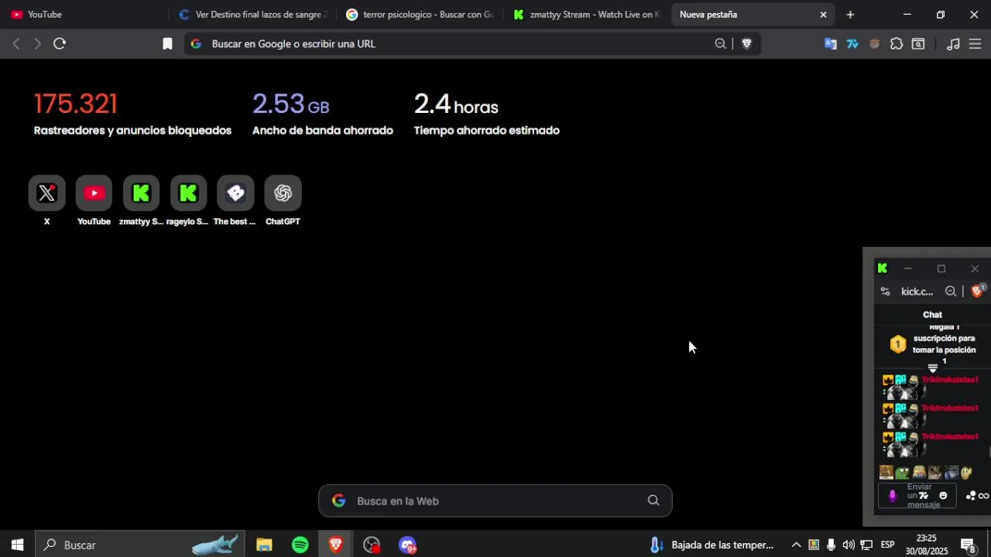Click the points icon beside chat input
The width and height of the screenshot is (991, 557).
point(971,496)
